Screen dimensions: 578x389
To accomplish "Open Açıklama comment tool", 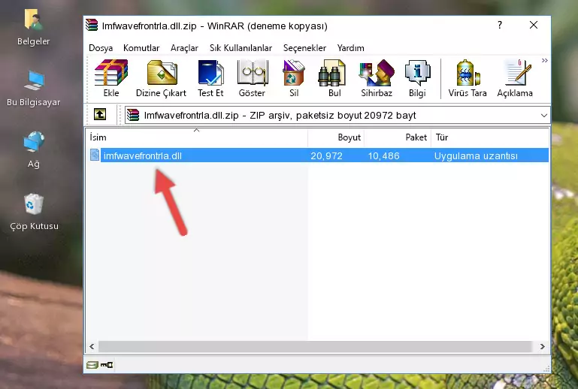I will pos(515,78).
